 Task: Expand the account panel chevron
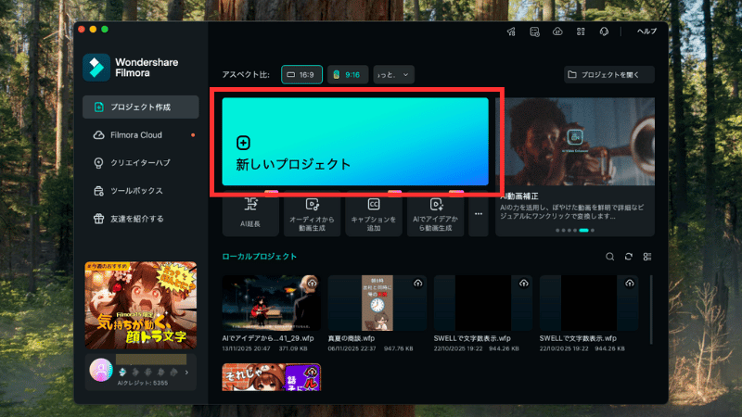tap(187, 373)
